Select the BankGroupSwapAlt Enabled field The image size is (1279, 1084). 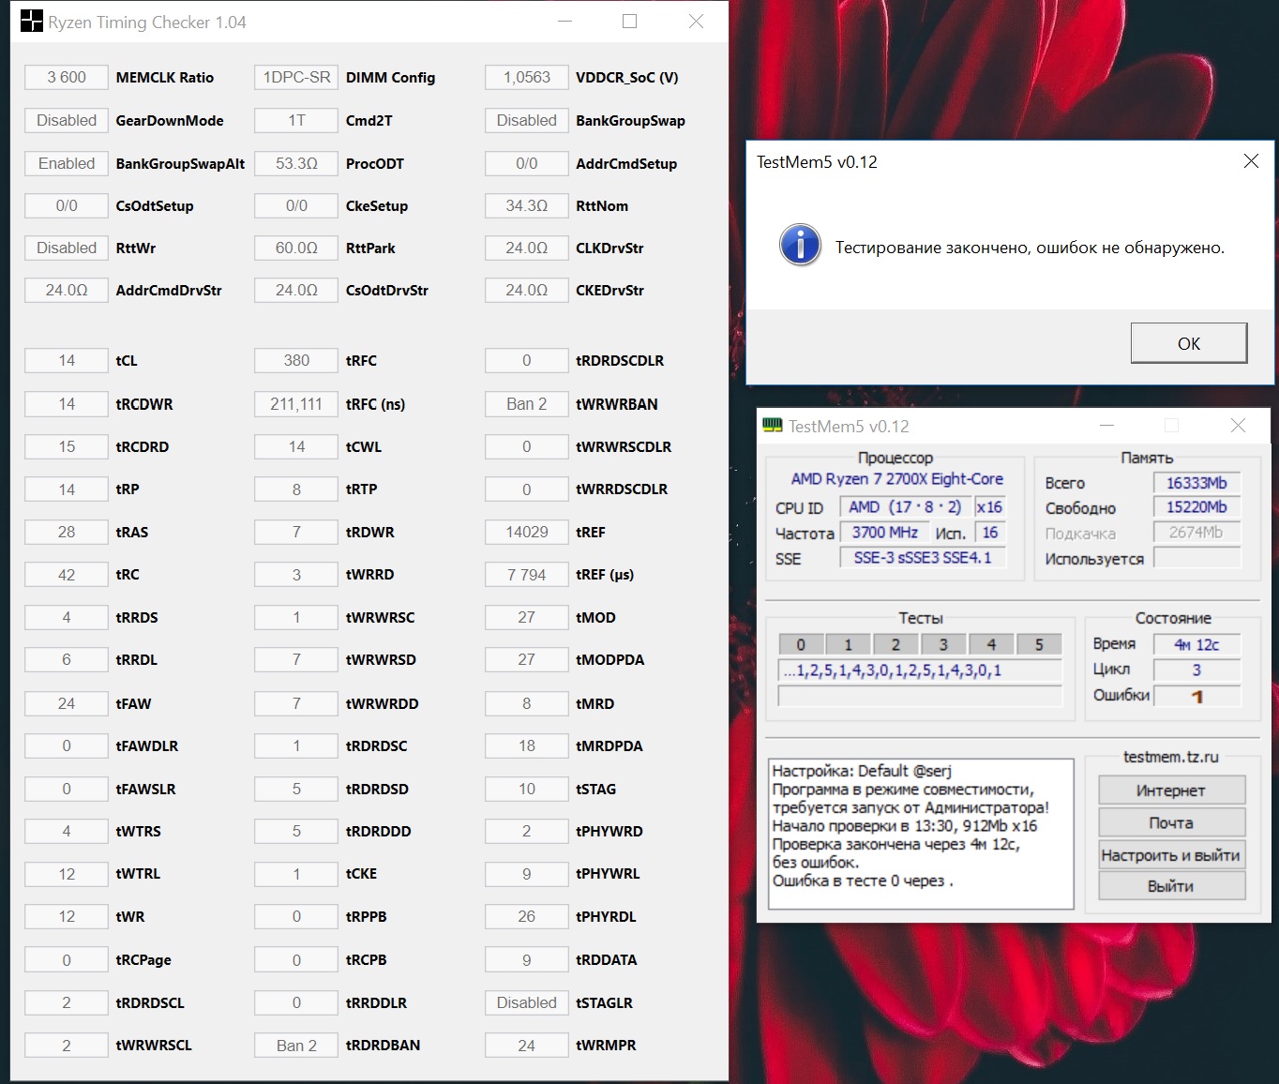(x=67, y=163)
